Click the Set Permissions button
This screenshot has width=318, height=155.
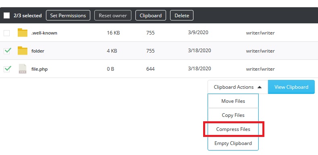pyautogui.click(x=68, y=16)
